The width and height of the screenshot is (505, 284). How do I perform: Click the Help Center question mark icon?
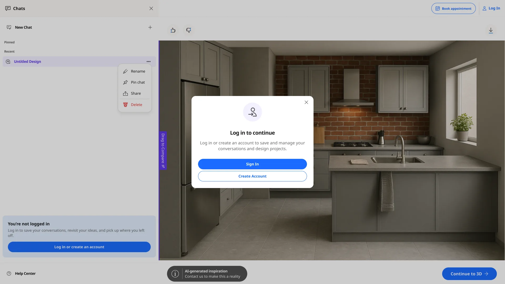[9, 273]
